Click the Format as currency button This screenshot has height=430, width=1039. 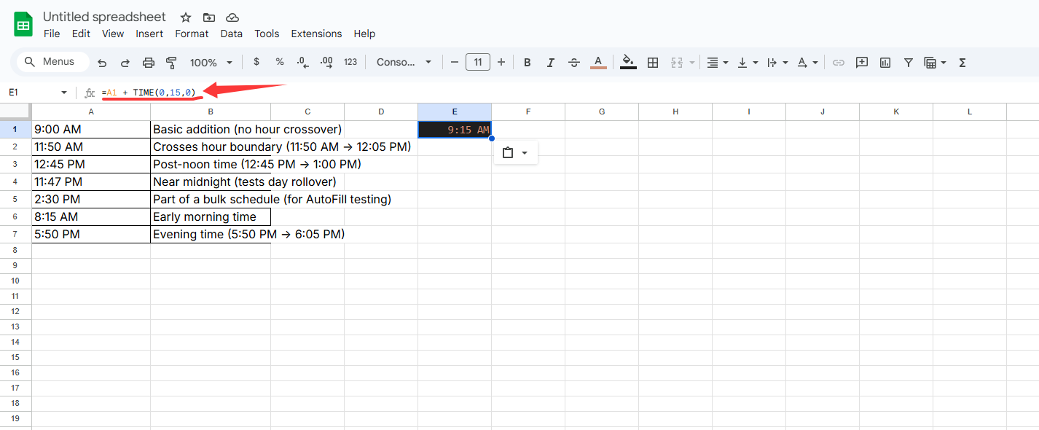(x=256, y=63)
